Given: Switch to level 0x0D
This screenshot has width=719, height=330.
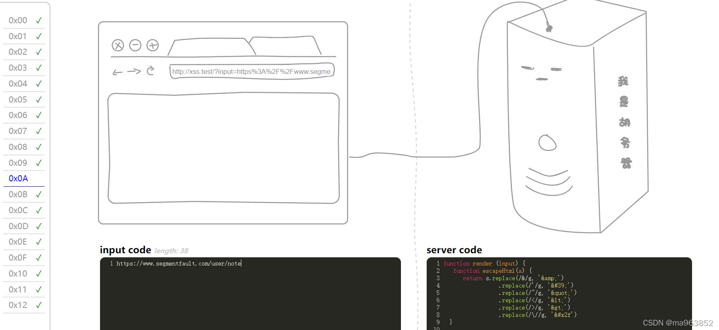Looking at the screenshot, I should point(24,226).
